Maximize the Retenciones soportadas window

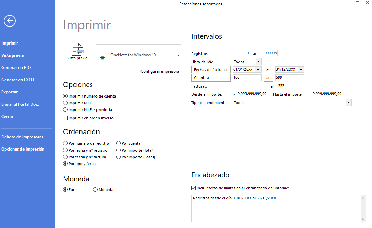(358, 3)
